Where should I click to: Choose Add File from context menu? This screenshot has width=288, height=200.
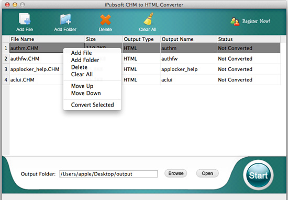[x=81, y=53]
